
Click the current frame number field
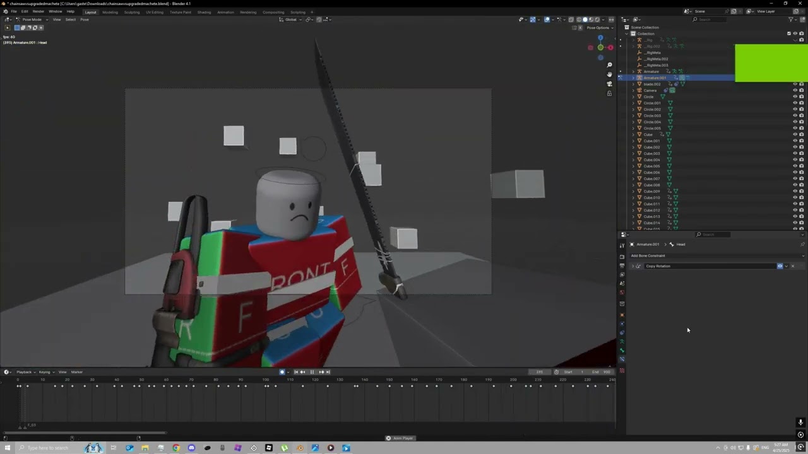(540, 372)
